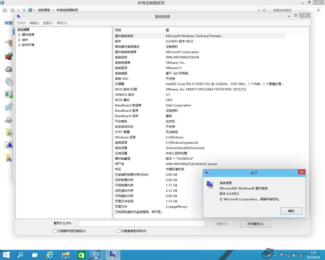Refresh the Control Panel address bar
Viewport: 325px width, 260px height.
coord(264,10)
